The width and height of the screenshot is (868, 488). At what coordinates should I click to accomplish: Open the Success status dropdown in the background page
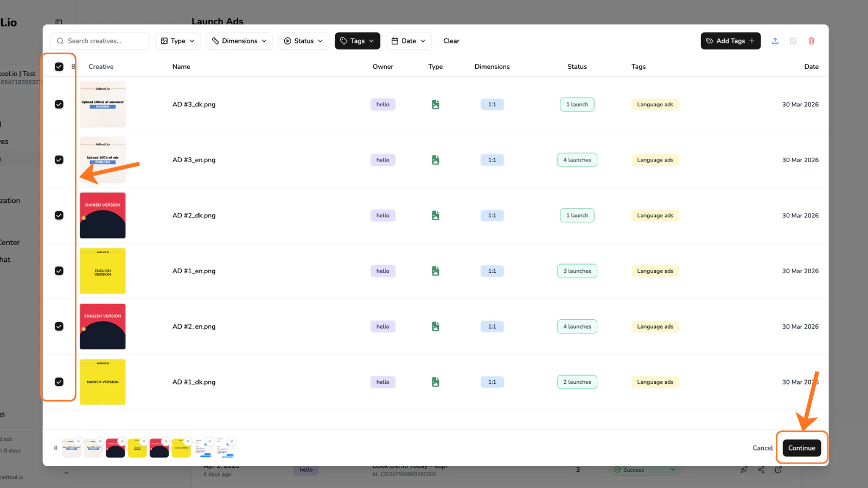click(x=645, y=470)
